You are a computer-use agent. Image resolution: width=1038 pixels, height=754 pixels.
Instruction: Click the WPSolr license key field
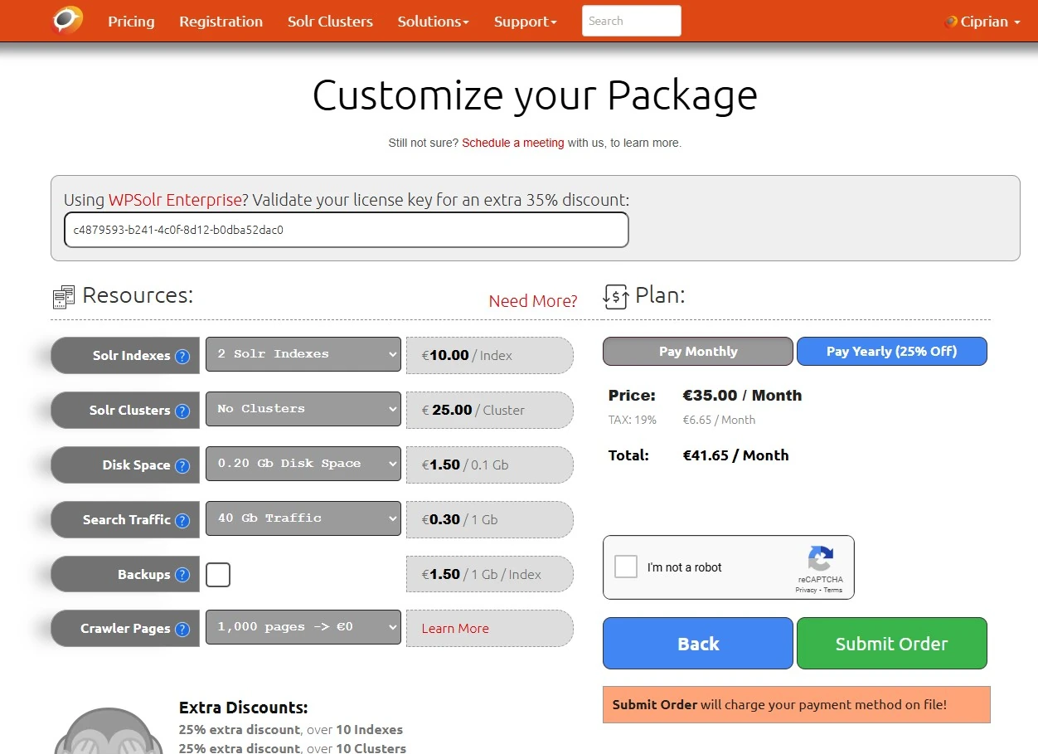tap(346, 230)
